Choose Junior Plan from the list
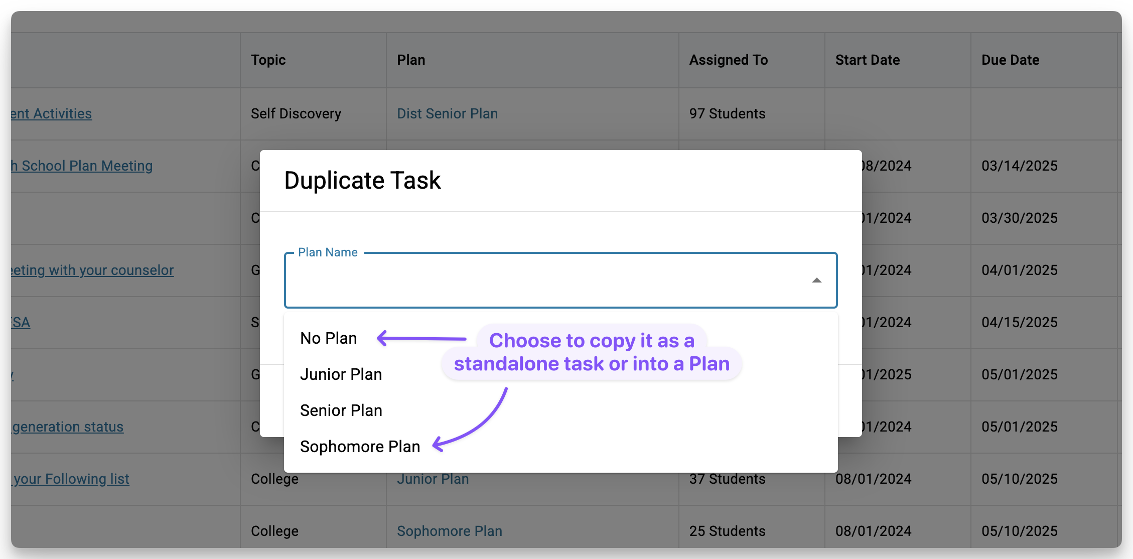 click(341, 374)
